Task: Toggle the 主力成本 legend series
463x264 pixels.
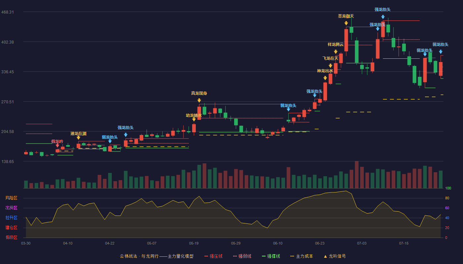Action: (x=301, y=256)
